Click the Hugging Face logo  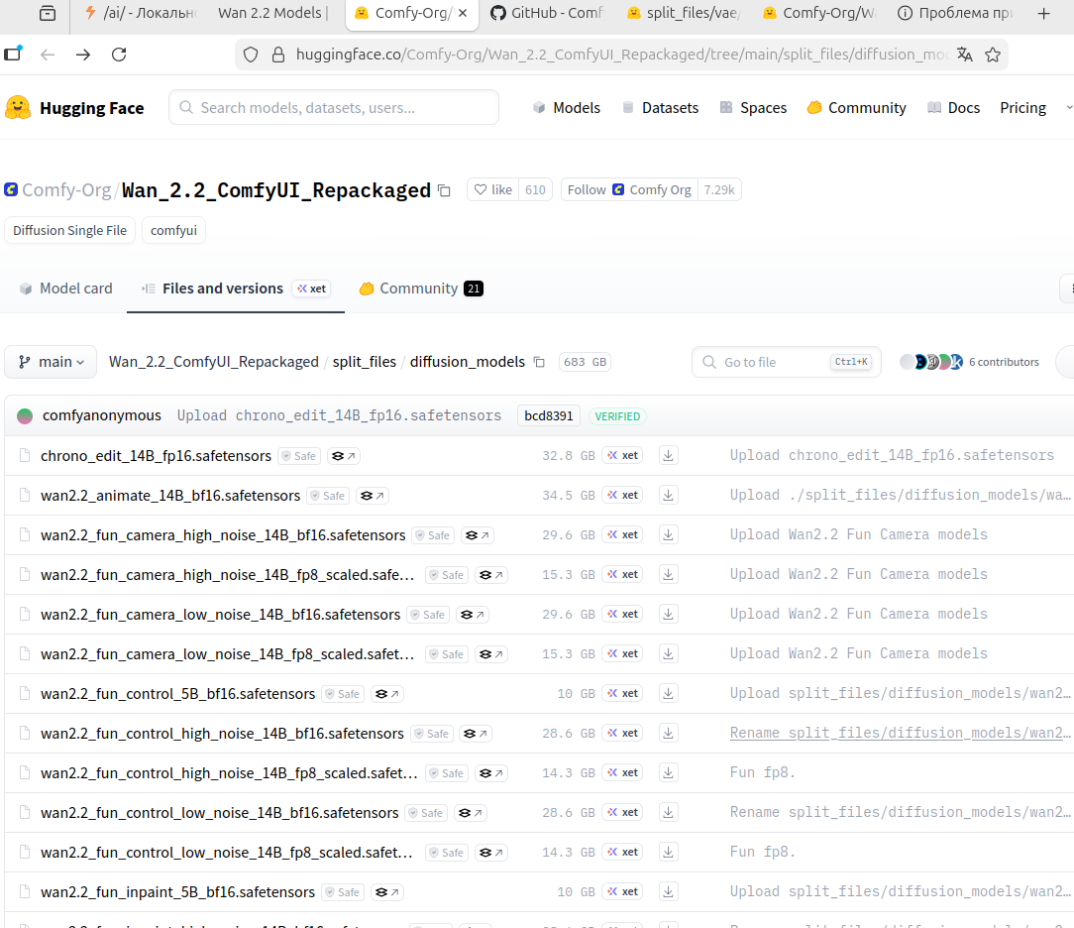[74, 108]
